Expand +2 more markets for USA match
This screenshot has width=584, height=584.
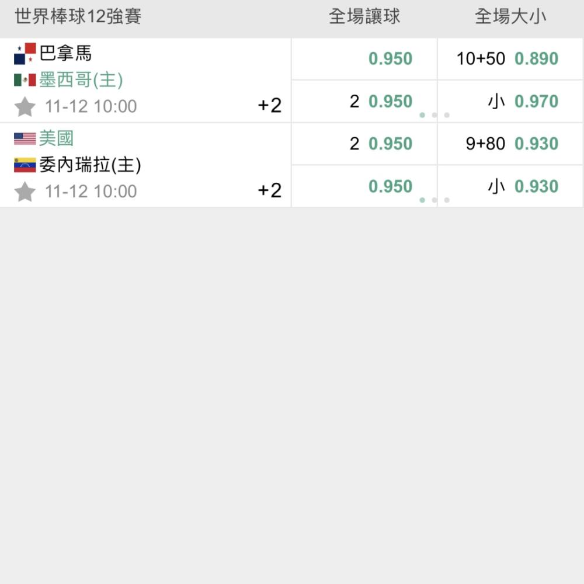pos(270,190)
